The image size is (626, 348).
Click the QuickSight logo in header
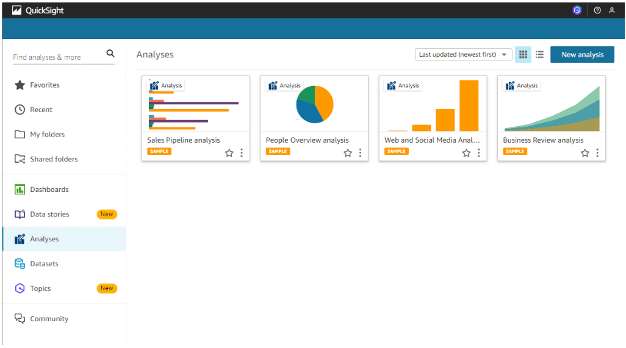38,10
